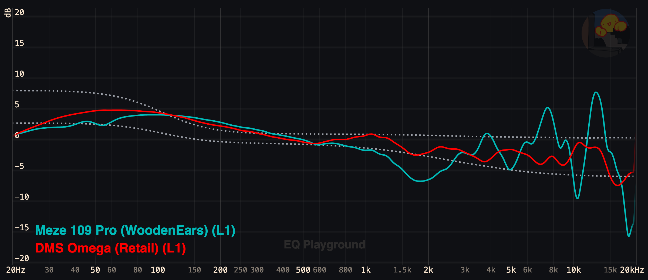This screenshot has width=648, height=280.
Task: Click the 40 Hz frequency tick label
Action: pos(75,270)
